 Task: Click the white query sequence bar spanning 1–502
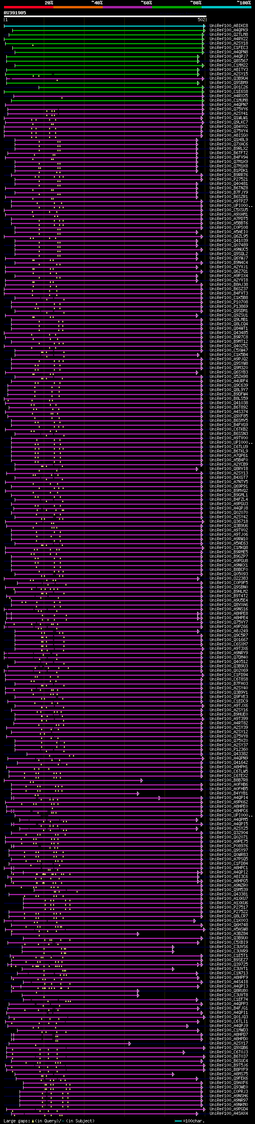click(x=105, y=17)
